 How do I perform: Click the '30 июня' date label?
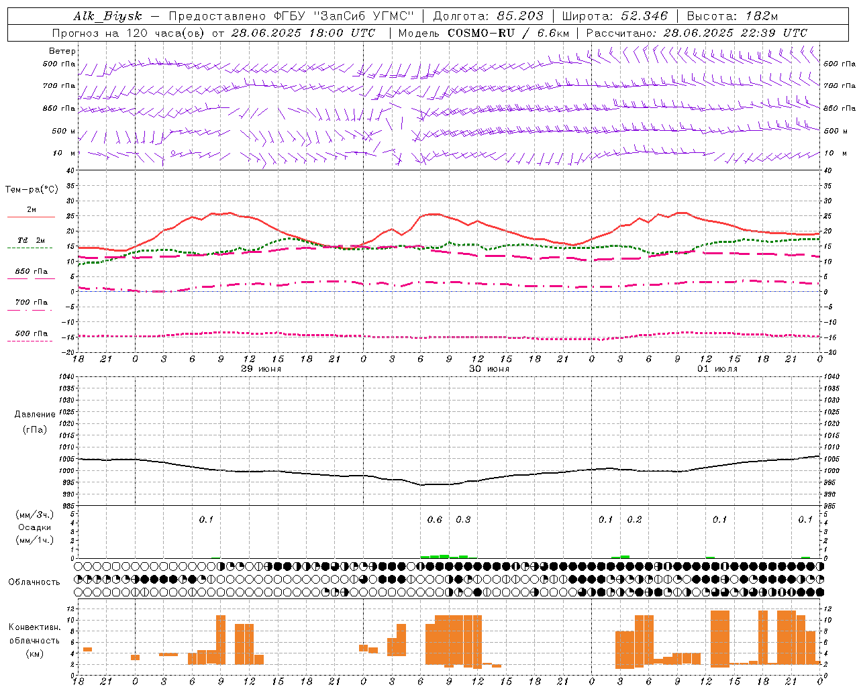click(x=489, y=369)
